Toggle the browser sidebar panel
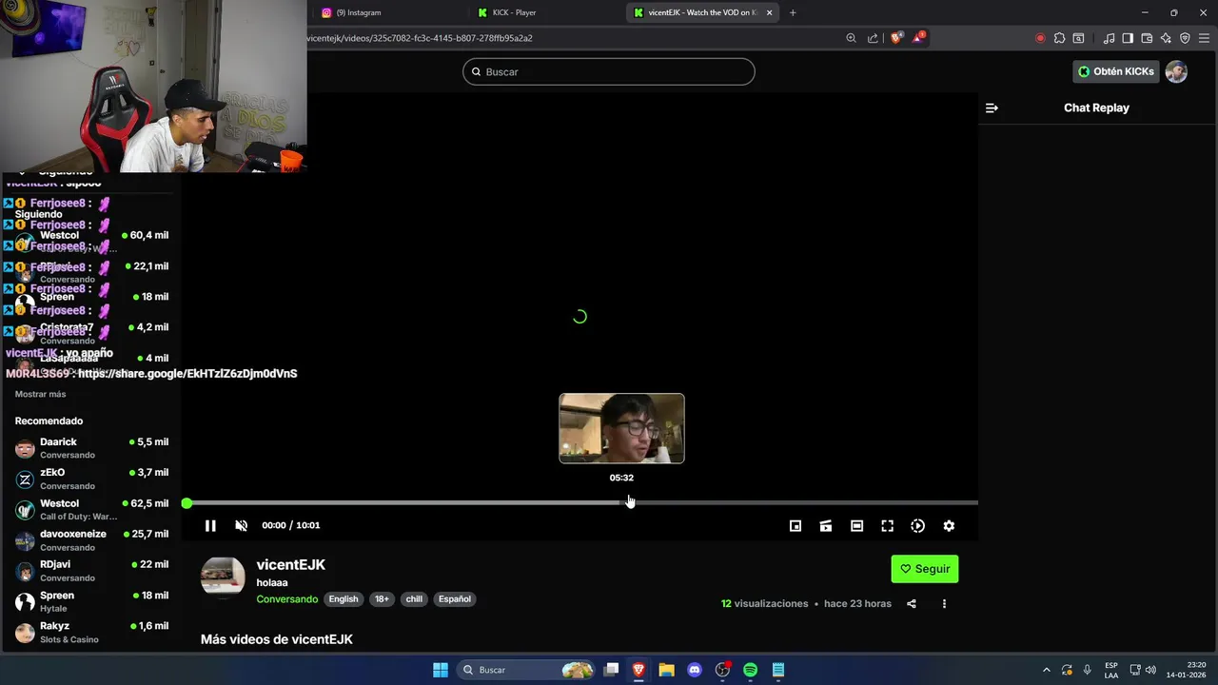The image size is (1218, 685). [1128, 38]
